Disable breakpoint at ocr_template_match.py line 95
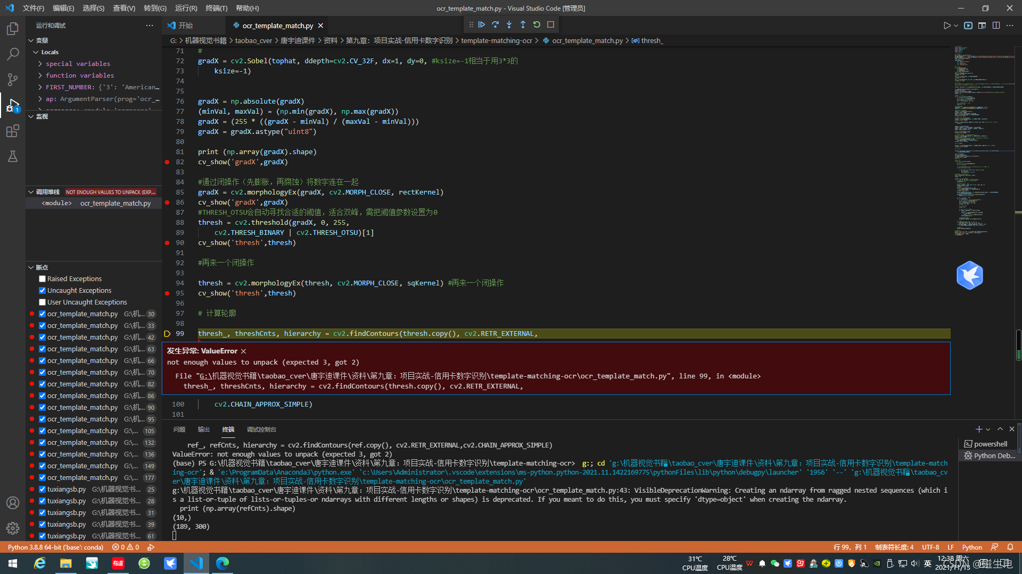1022x574 pixels. tap(42, 419)
